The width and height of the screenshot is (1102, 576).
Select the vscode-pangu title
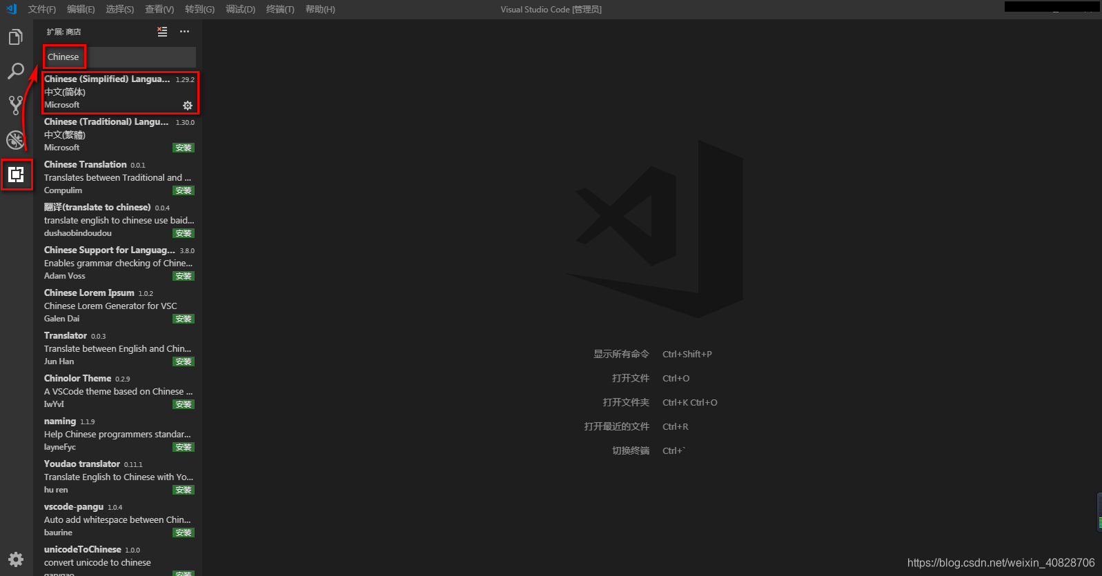tap(74, 507)
